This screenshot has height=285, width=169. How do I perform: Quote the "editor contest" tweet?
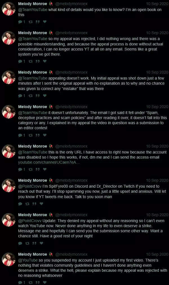coord(37,136)
